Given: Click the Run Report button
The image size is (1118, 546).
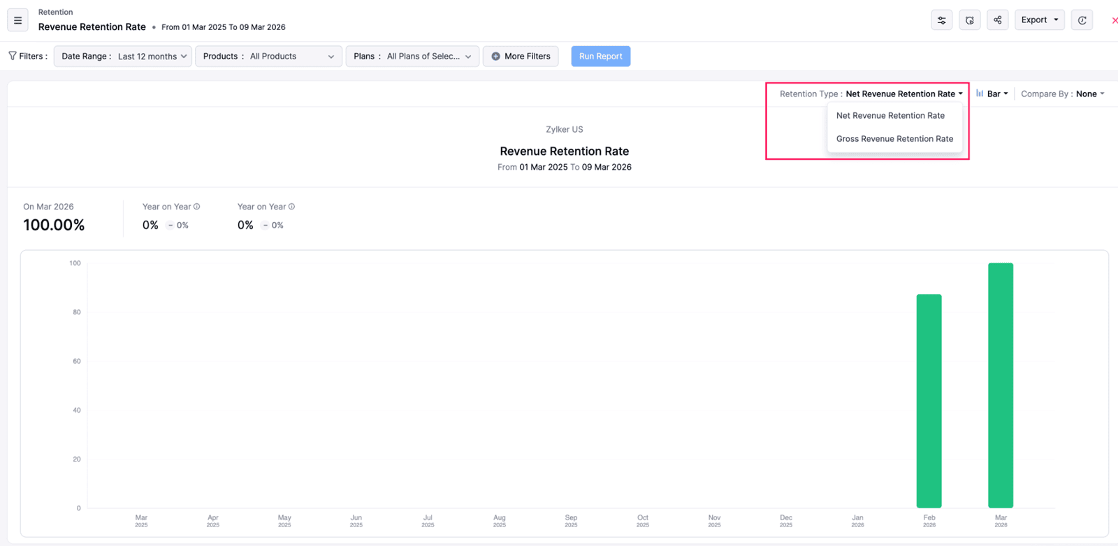Looking at the screenshot, I should [600, 57].
